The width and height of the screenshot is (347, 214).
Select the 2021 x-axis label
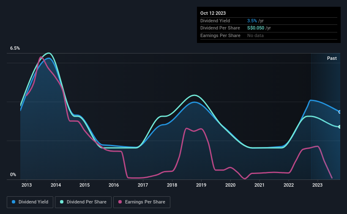pyautogui.click(x=260, y=185)
